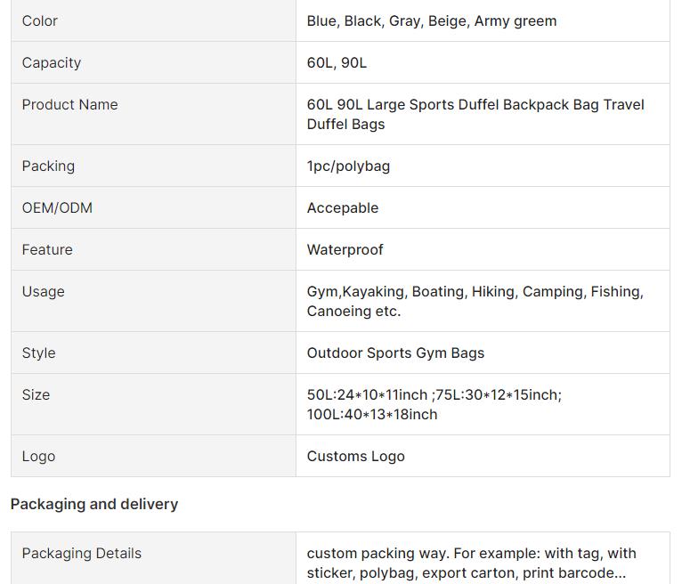Click the 60L, 90L capacity value
The width and height of the screenshot is (682, 584).
337,62
